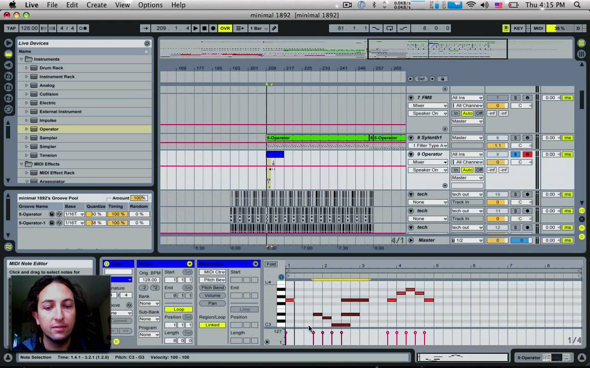
Task: Toggle Draw Mode pencil icon
Action: coord(275,28)
